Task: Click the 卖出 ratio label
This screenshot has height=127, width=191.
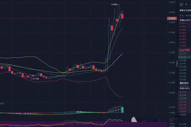Action: pyautogui.click(x=182, y=15)
